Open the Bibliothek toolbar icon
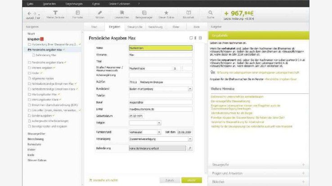 188,15
